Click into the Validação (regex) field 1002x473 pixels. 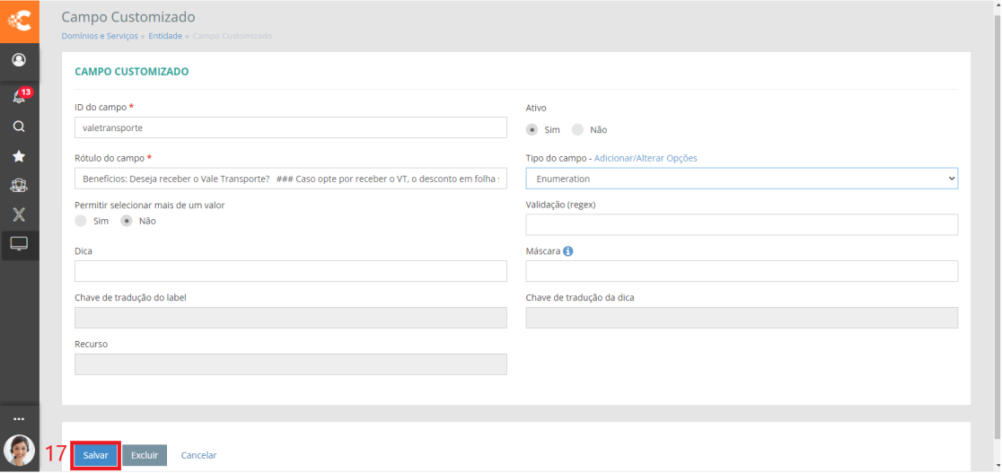pos(742,224)
